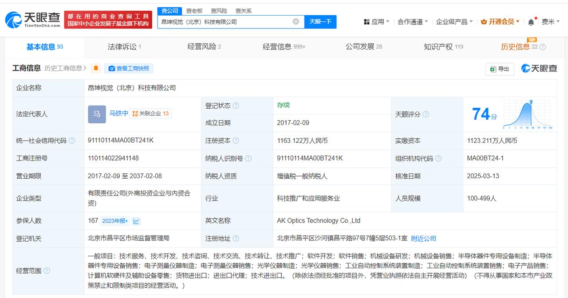Click the approval date 2025-03-13

coord(483,176)
